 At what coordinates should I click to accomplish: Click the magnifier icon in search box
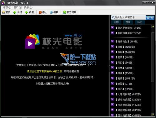113,17
